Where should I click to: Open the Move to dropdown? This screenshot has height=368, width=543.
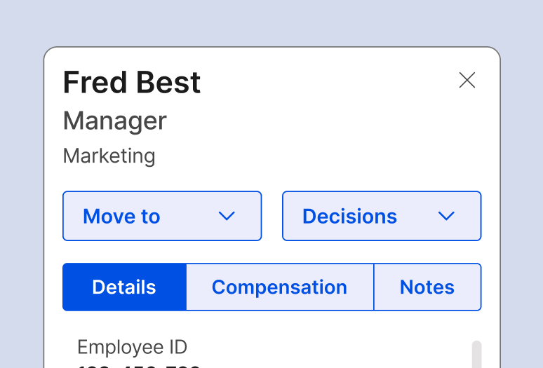coord(162,216)
